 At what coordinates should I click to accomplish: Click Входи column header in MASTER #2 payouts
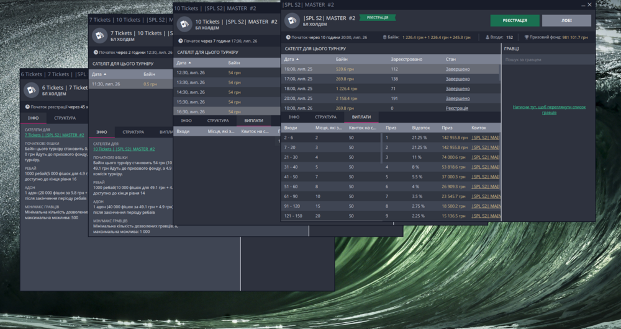pyautogui.click(x=290, y=128)
